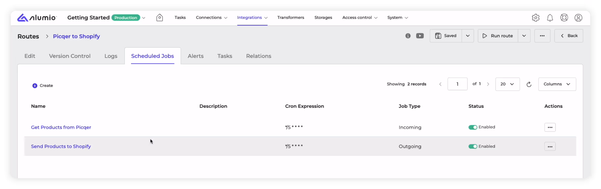Click Description column header

(x=213, y=106)
